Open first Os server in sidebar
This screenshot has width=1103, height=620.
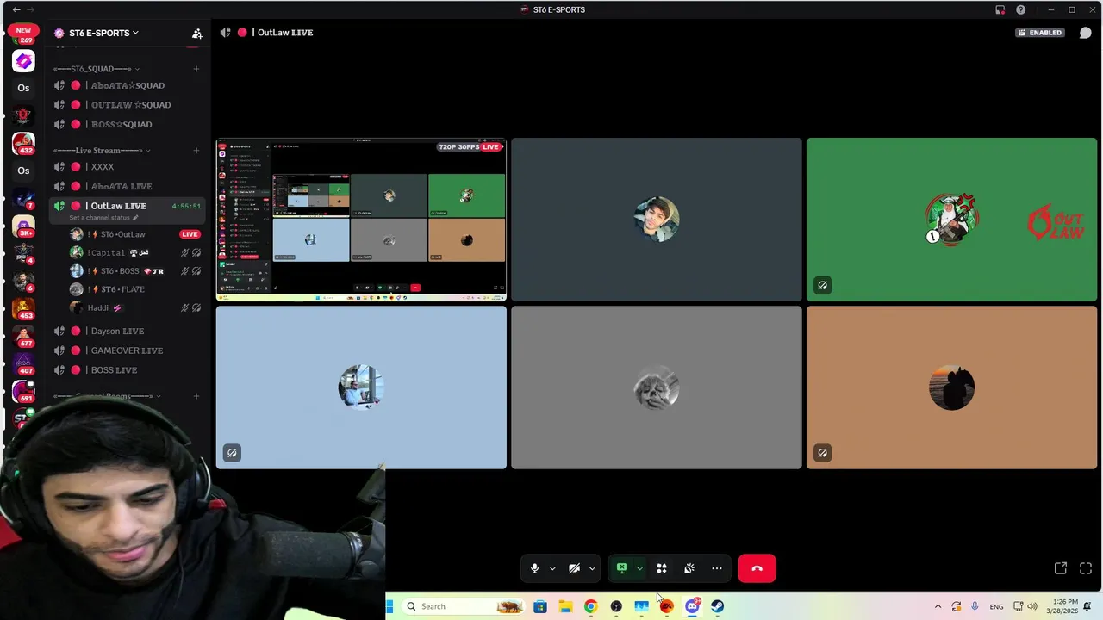pyautogui.click(x=23, y=88)
